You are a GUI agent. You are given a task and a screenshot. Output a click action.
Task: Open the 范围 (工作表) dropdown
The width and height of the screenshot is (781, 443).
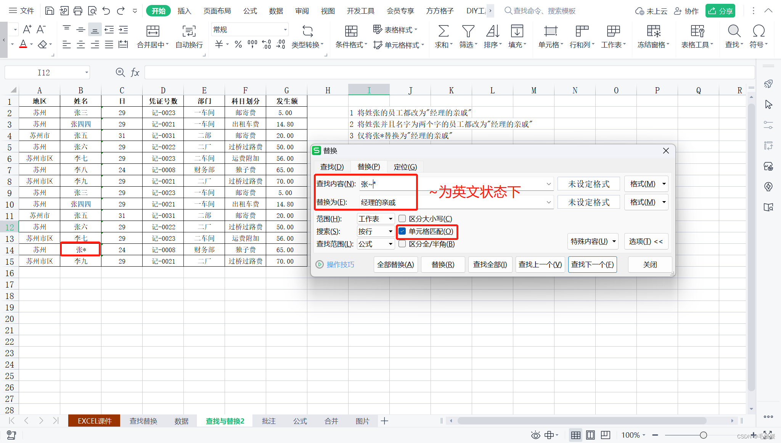coord(375,219)
